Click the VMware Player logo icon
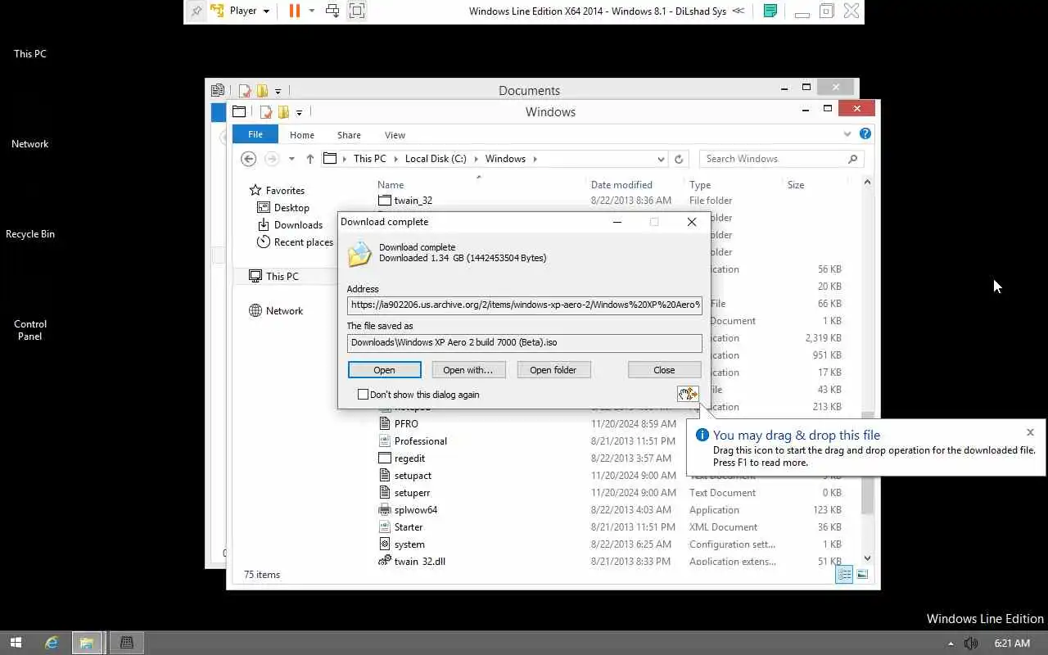Screen dimensions: 1048x655 click(x=218, y=11)
